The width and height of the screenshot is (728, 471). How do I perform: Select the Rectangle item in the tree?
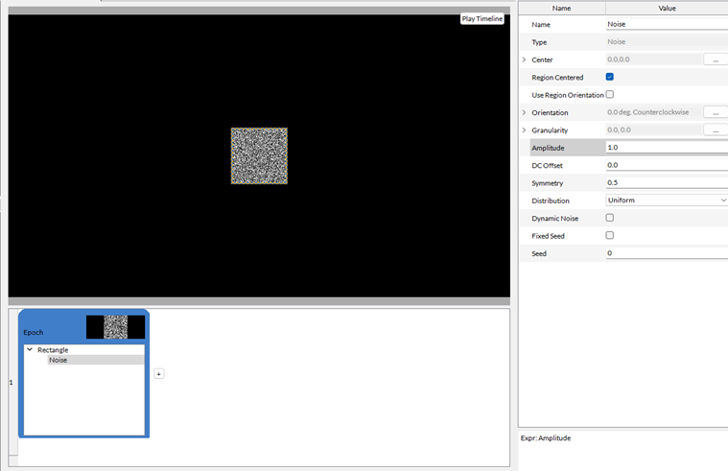(53, 350)
